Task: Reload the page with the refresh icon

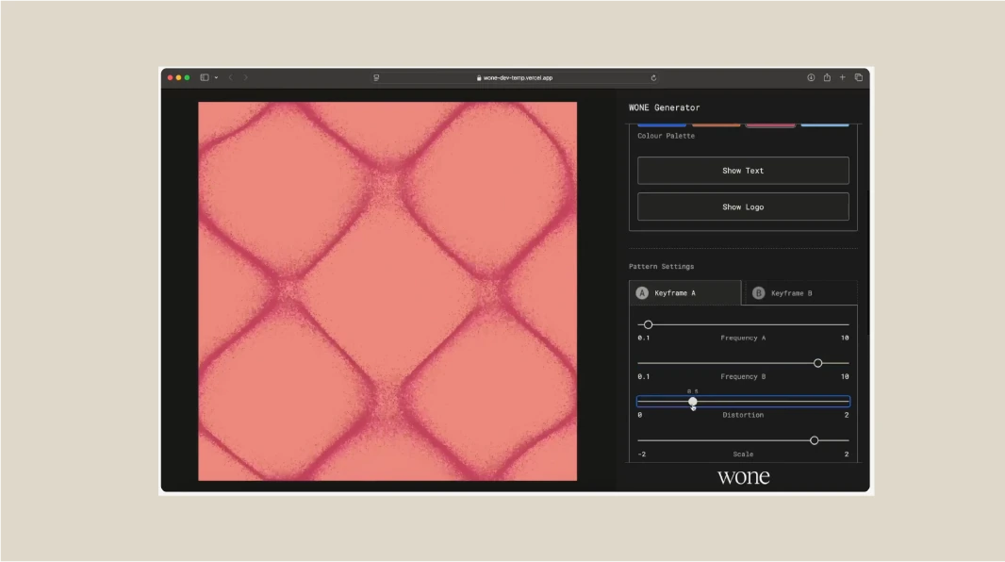Action: (x=653, y=77)
